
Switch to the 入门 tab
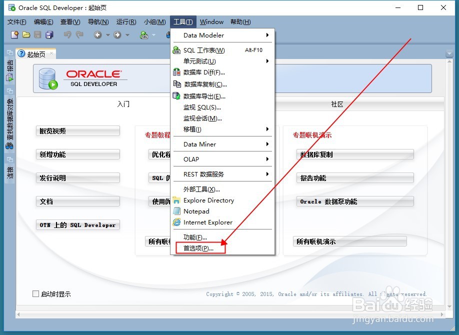coord(123,104)
